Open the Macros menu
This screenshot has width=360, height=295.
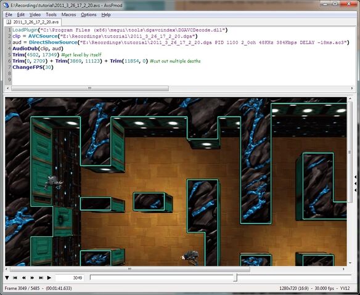click(68, 15)
